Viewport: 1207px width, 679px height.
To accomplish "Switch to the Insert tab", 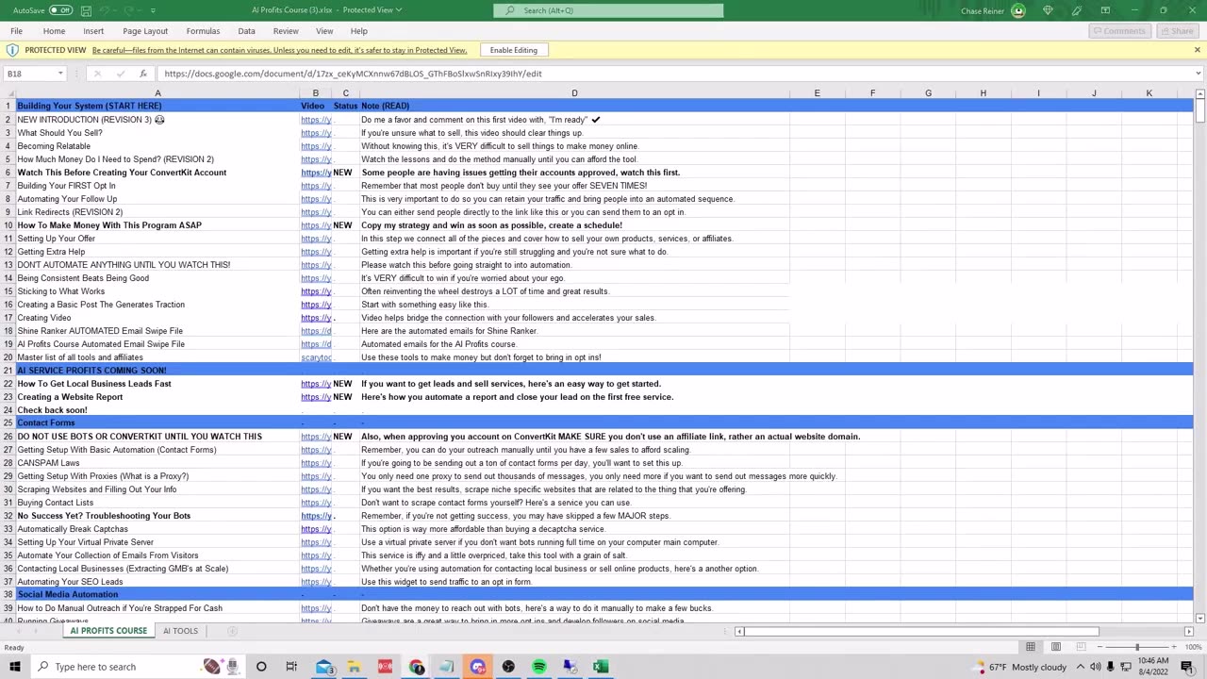I will pos(93,31).
